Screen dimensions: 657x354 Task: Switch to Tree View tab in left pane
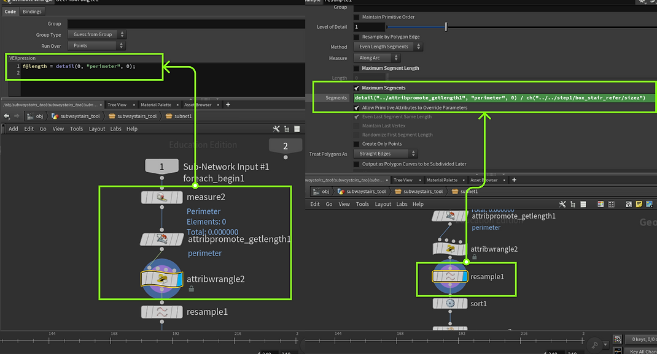point(117,105)
